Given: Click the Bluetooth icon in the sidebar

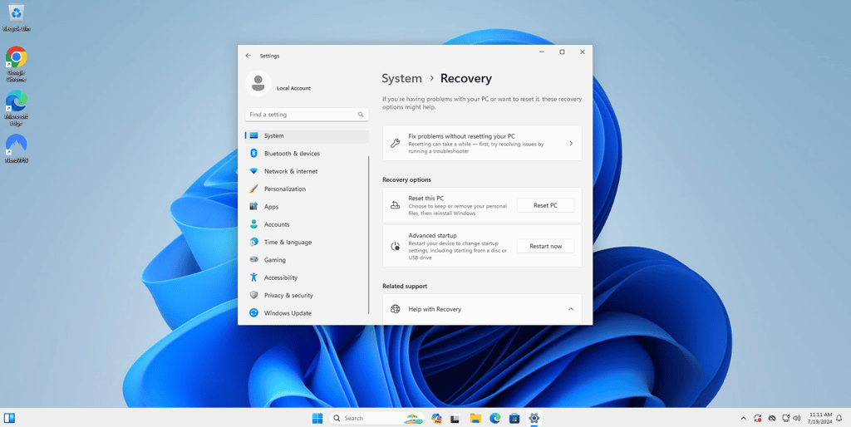Looking at the screenshot, I should click(x=253, y=154).
